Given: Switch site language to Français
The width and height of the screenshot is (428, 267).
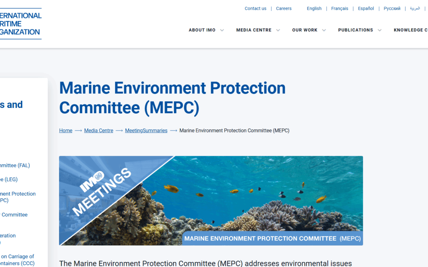Looking at the screenshot, I should pyautogui.click(x=340, y=8).
